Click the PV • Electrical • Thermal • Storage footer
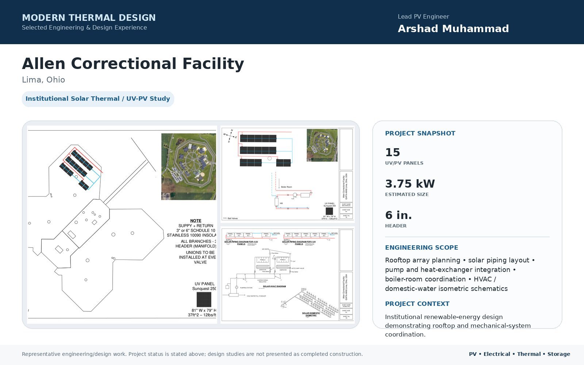 tap(519, 354)
